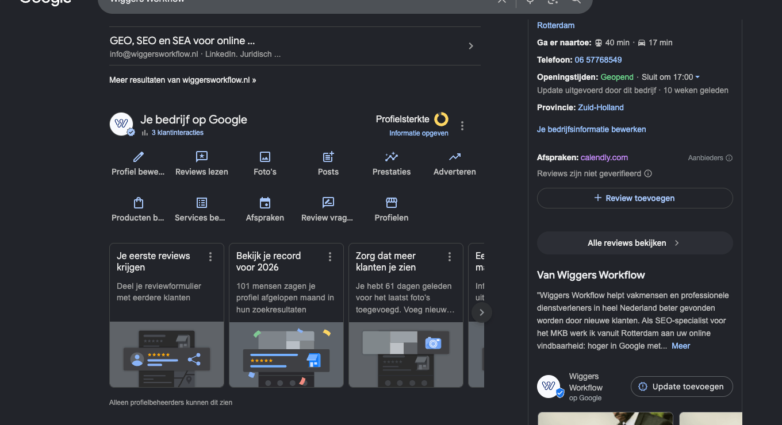Open Producten bewerken bag icon
This screenshot has width=782, height=425.
click(x=139, y=203)
